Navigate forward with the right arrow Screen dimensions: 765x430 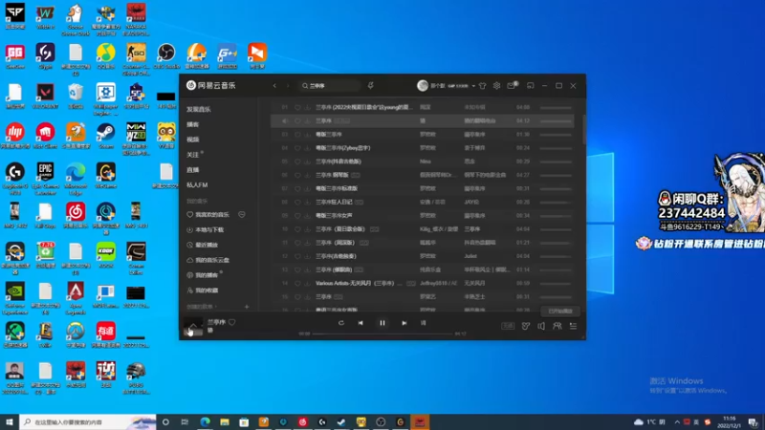[x=288, y=86]
